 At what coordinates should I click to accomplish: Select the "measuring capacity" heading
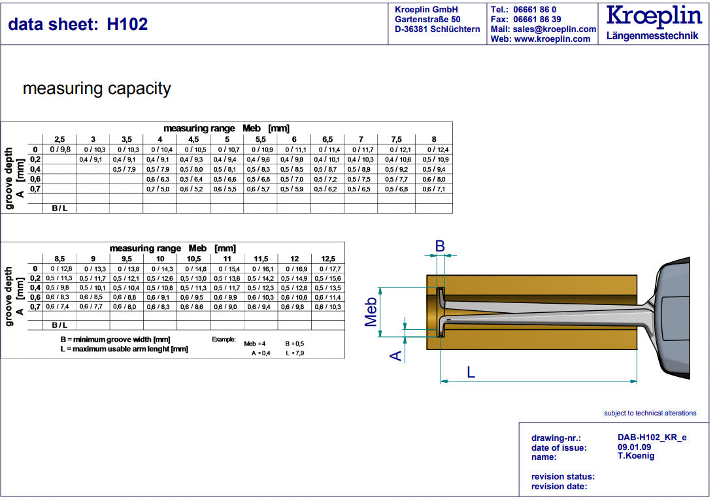(x=97, y=89)
